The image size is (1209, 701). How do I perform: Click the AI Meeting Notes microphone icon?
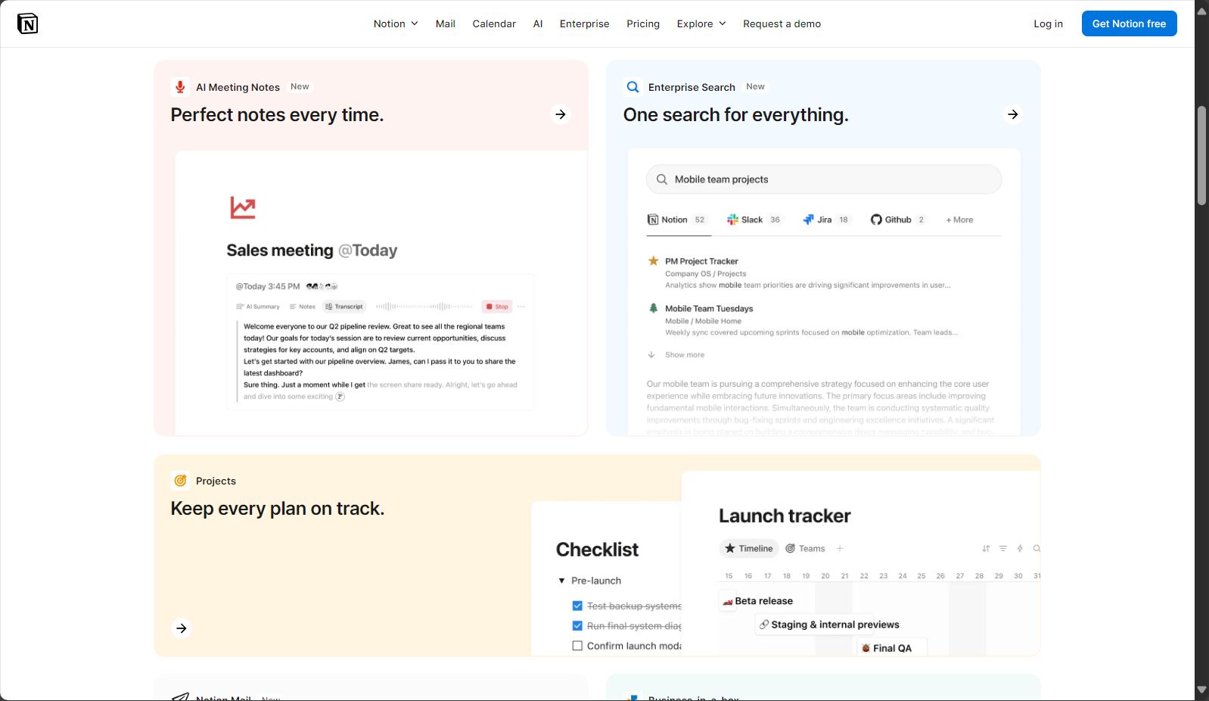click(x=180, y=87)
